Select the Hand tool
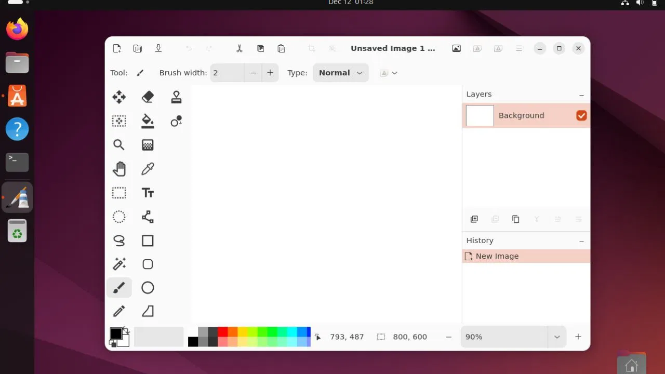665x374 pixels. pyautogui.click(x=119, y=169)
